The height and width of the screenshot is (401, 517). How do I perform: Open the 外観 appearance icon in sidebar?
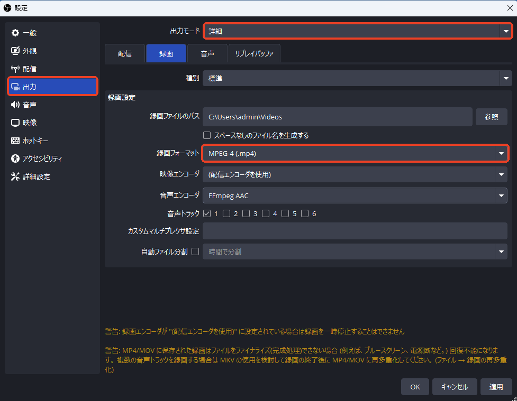(15, 51)
